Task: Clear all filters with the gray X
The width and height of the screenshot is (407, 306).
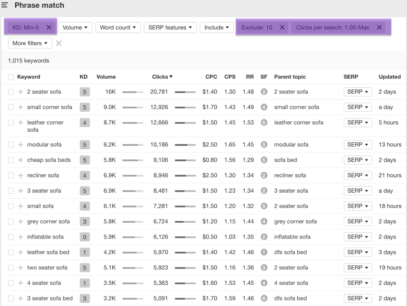Action: pos(59,43)
